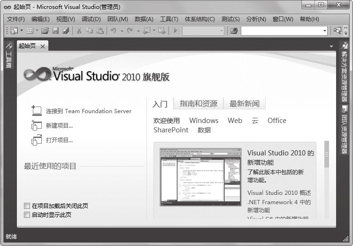Viewport: 353px width, 246px height.
Task: Expand the New Project dropdown arrow
Action: pos(22,31)
